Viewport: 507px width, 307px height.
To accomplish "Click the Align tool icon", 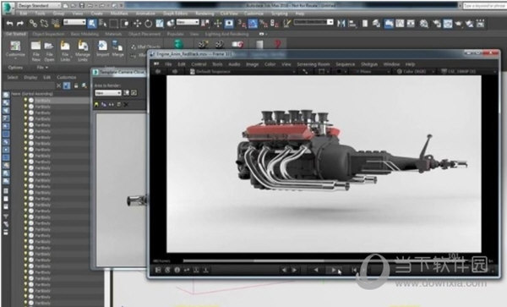I will (352, 24).
